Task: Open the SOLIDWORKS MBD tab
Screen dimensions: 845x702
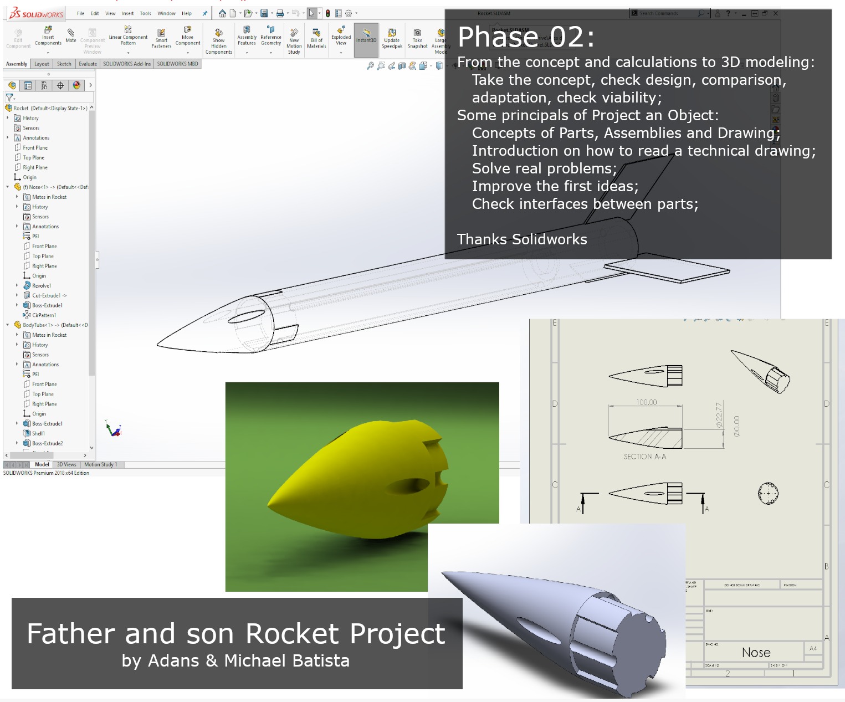Action: click(x=177, y=64)
